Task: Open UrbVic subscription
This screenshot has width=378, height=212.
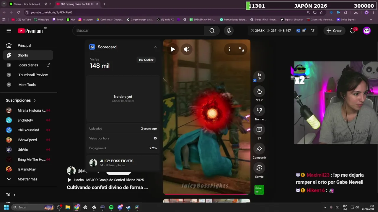Action: point(28,150)
